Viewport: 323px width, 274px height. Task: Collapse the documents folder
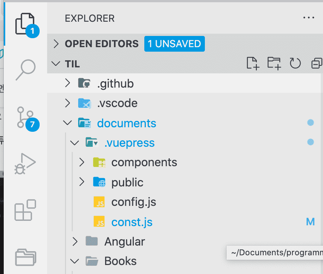tap(126, 123)
